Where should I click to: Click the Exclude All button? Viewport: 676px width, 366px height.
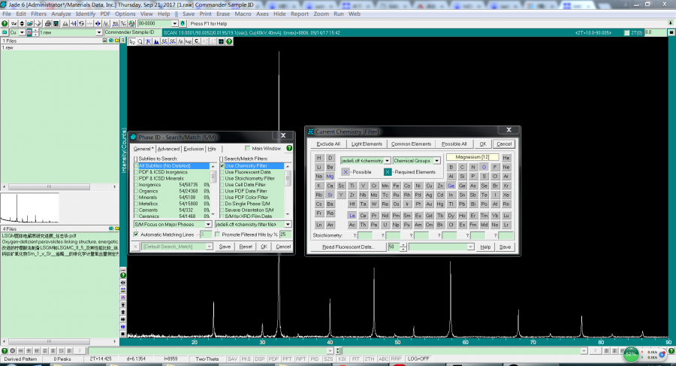pos(327,144)
